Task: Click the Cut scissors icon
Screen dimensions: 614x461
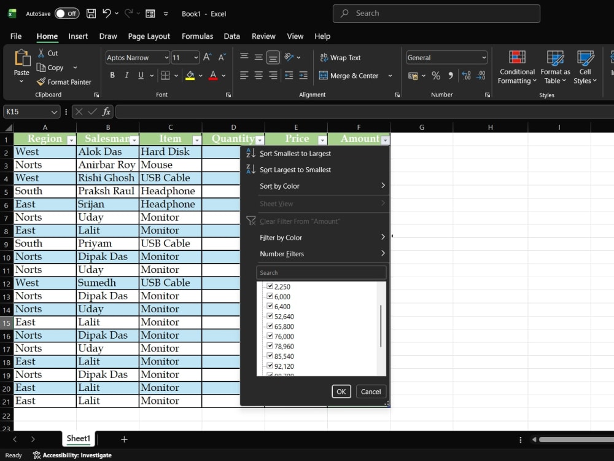Action: [41, 53]
